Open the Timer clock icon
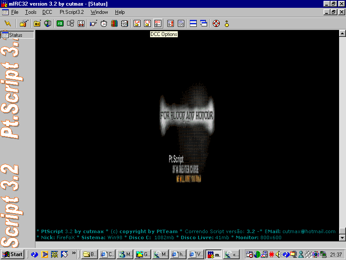The image size is (346, 260). click(x=104, y=23)
